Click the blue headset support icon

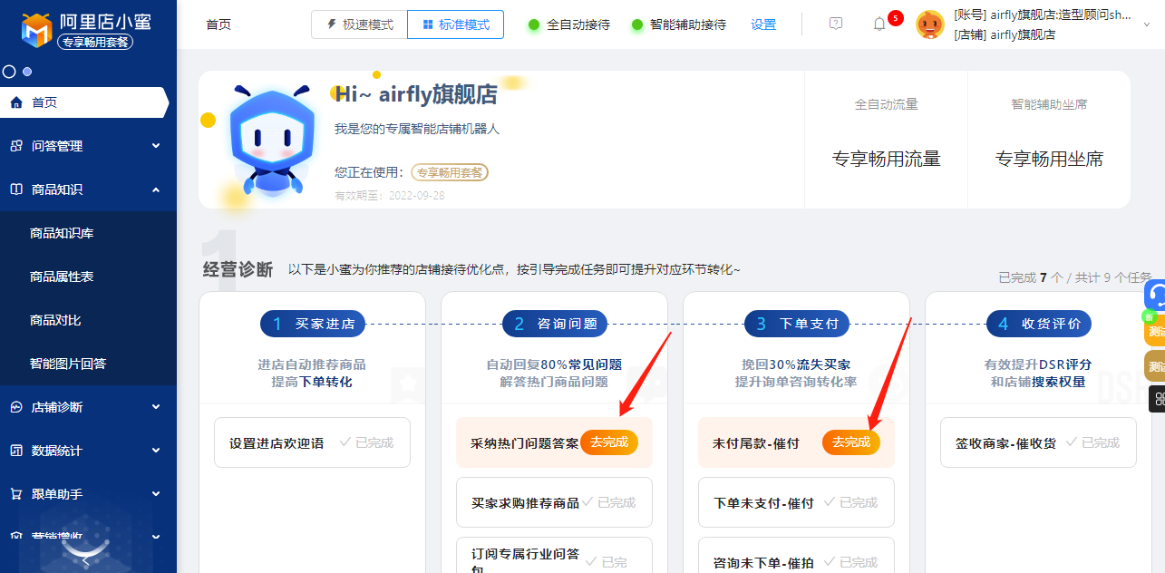[x=1156, y=295]
